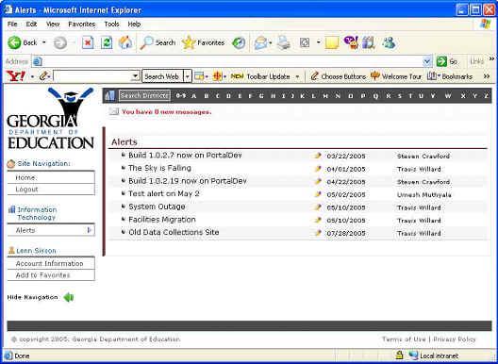Edit the Build 1.0.2.7 alert pencil icon
The width and height of the screenshot is (498, 364).
[318, 156]
